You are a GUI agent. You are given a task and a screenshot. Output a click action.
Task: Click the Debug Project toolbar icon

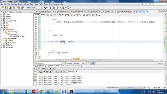pos(63,8)
